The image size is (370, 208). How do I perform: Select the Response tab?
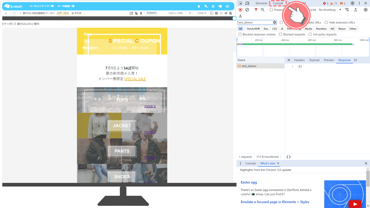click(344, 60)
